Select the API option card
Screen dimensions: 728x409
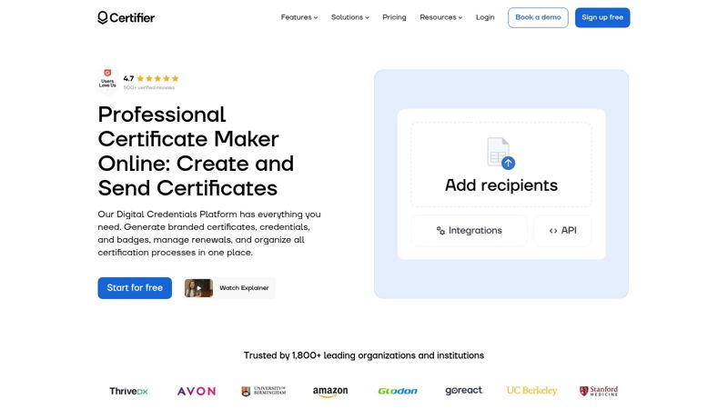[562, 231]
